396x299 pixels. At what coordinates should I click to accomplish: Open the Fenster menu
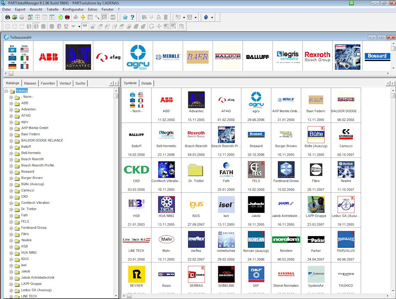[x=108, y=9]
